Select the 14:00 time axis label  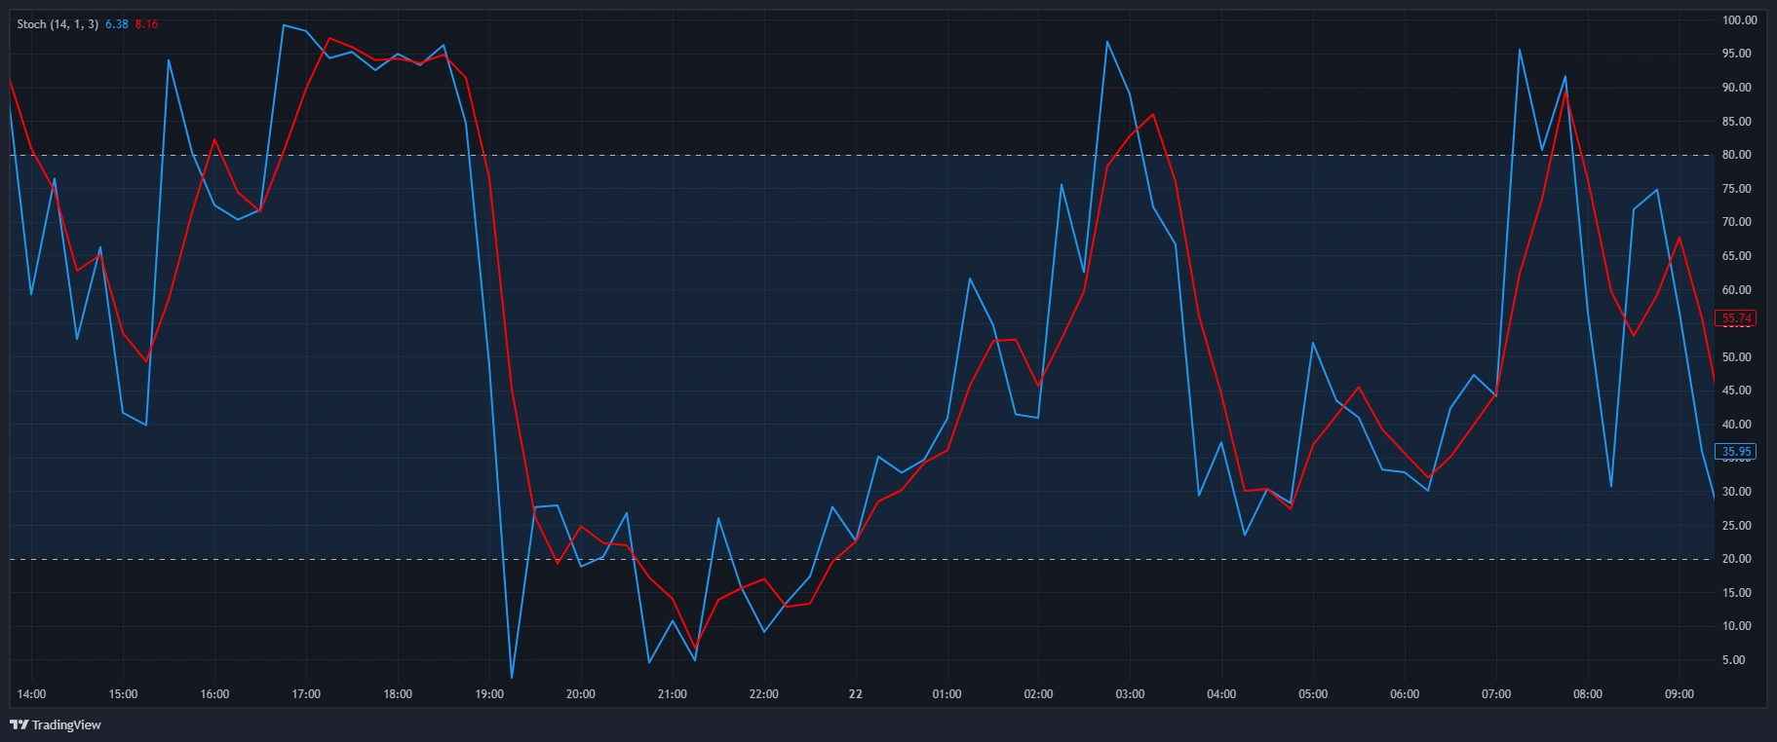pos(31,694)
